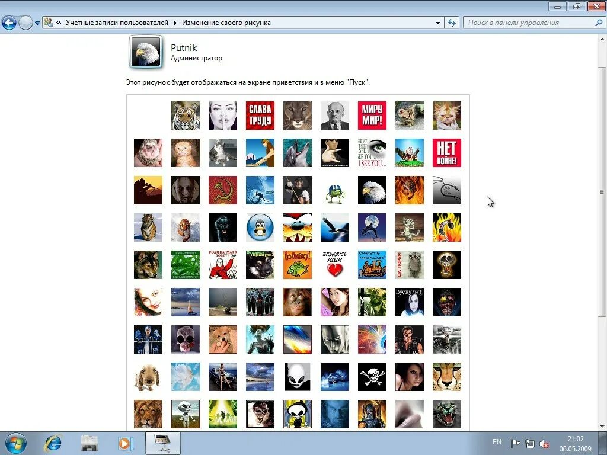Choose the 'Родина-мать зовёт' poster picture

point(223,265)
